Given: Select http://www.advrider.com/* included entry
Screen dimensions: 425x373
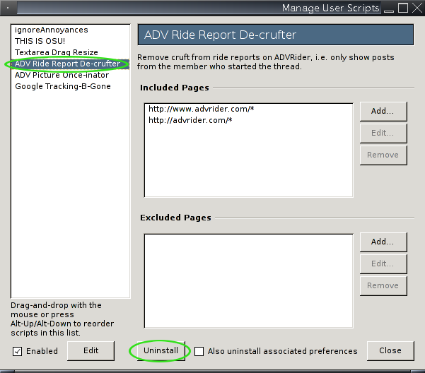Looking at the screenshot, I should (248, 109).
